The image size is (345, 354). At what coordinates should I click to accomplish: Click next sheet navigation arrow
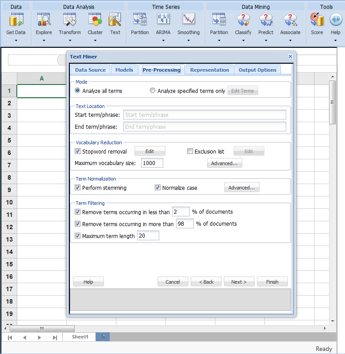(x=39, y=338)
